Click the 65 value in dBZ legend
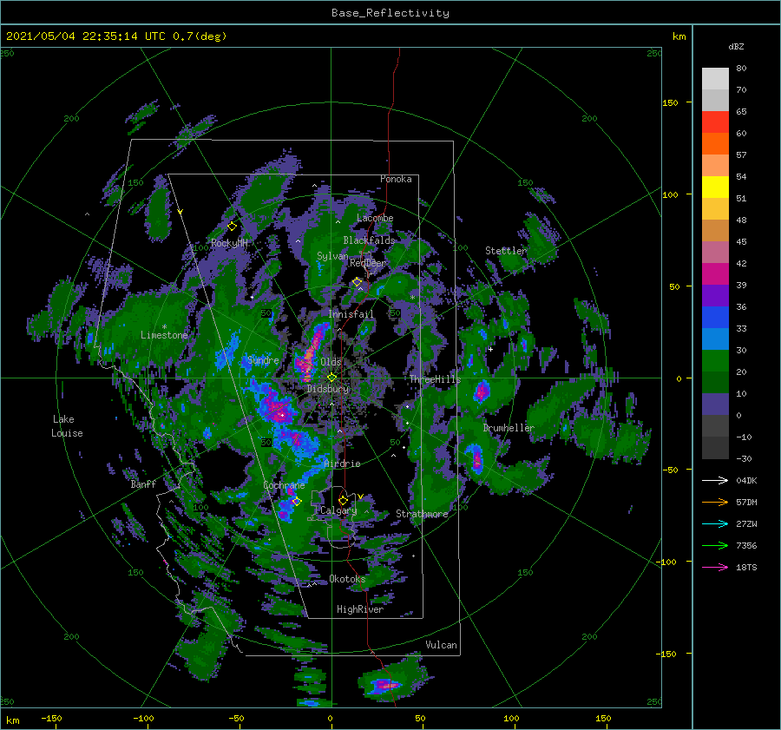This screenshot has height=730, width=781. click(742, 112)
